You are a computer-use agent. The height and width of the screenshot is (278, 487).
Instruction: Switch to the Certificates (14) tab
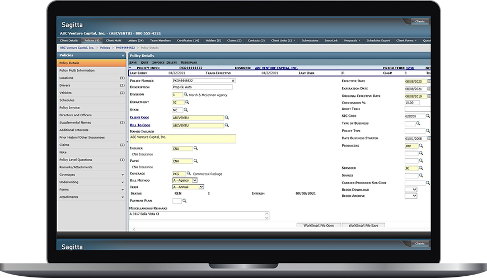pyautogui.click(x=188, y=41)
